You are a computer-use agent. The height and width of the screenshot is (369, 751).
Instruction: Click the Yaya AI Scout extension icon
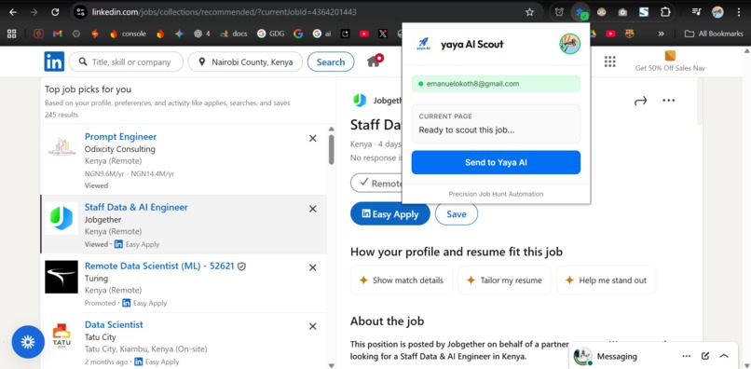tap(582, 12)
